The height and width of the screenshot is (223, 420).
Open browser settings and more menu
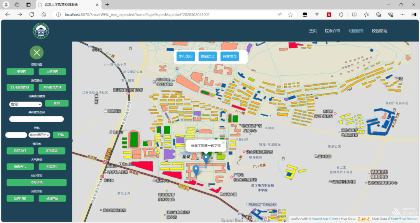tap(403, 14)
